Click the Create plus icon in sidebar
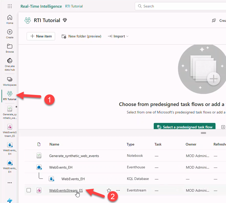The height and width of the screenshot is (203, 226). click(10, 34)
